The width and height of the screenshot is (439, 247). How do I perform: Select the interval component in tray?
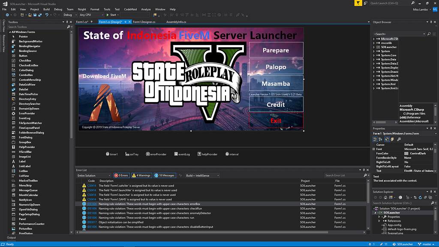[232, 154]
